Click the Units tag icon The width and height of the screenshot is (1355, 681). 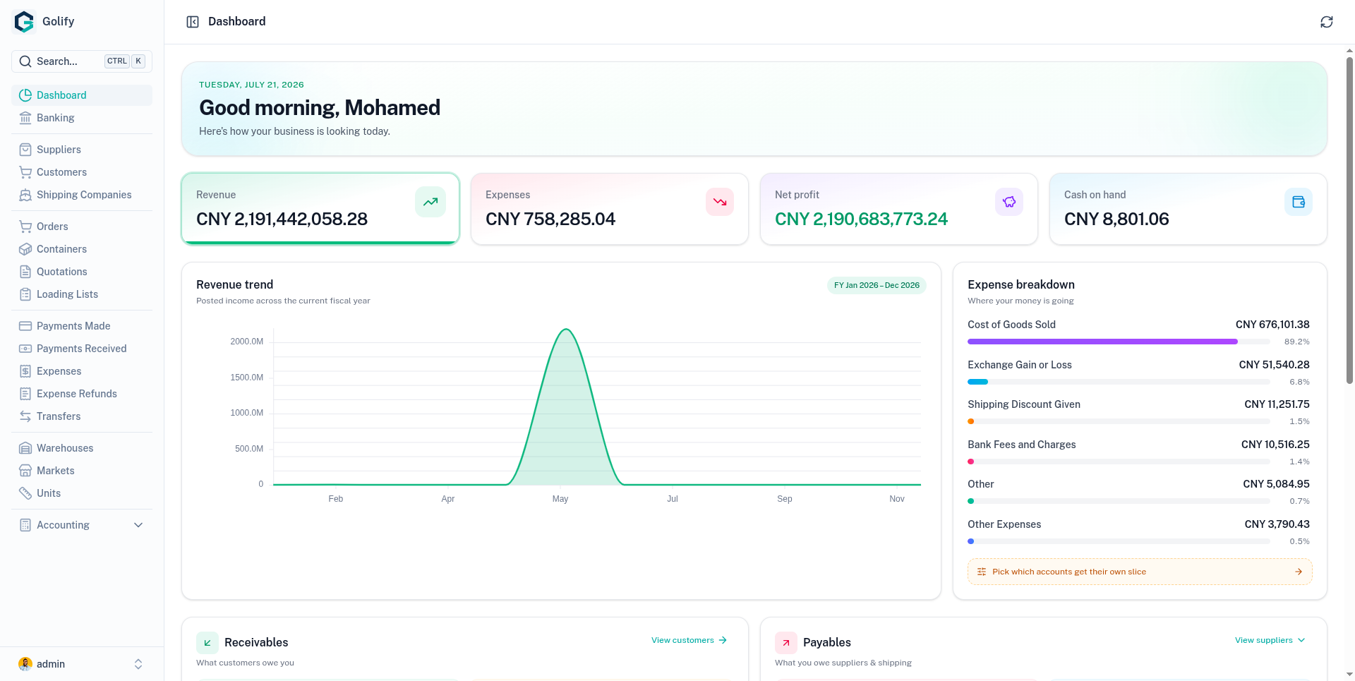point(25,493)
